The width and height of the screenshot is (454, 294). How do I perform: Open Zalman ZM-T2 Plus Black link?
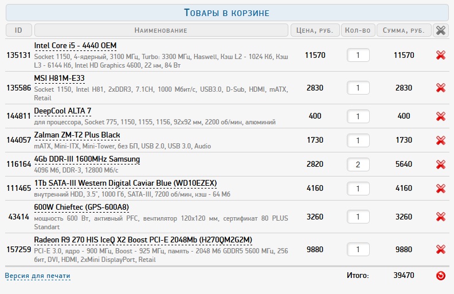(77, 135)
